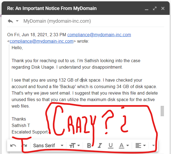The width and height of the screenshot is (171, 154).
Task: Click the MyDomain recipient field
Action: pos(57,21)
